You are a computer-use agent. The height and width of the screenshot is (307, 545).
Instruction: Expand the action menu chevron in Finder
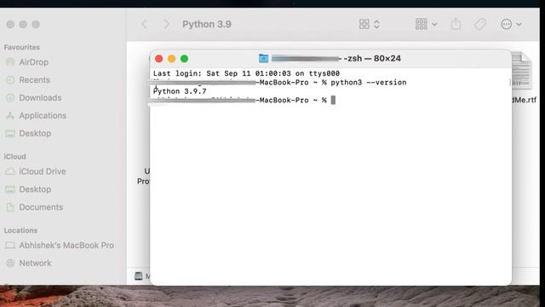519,25
